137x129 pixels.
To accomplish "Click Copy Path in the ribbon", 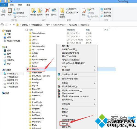I will click(19, 13).
